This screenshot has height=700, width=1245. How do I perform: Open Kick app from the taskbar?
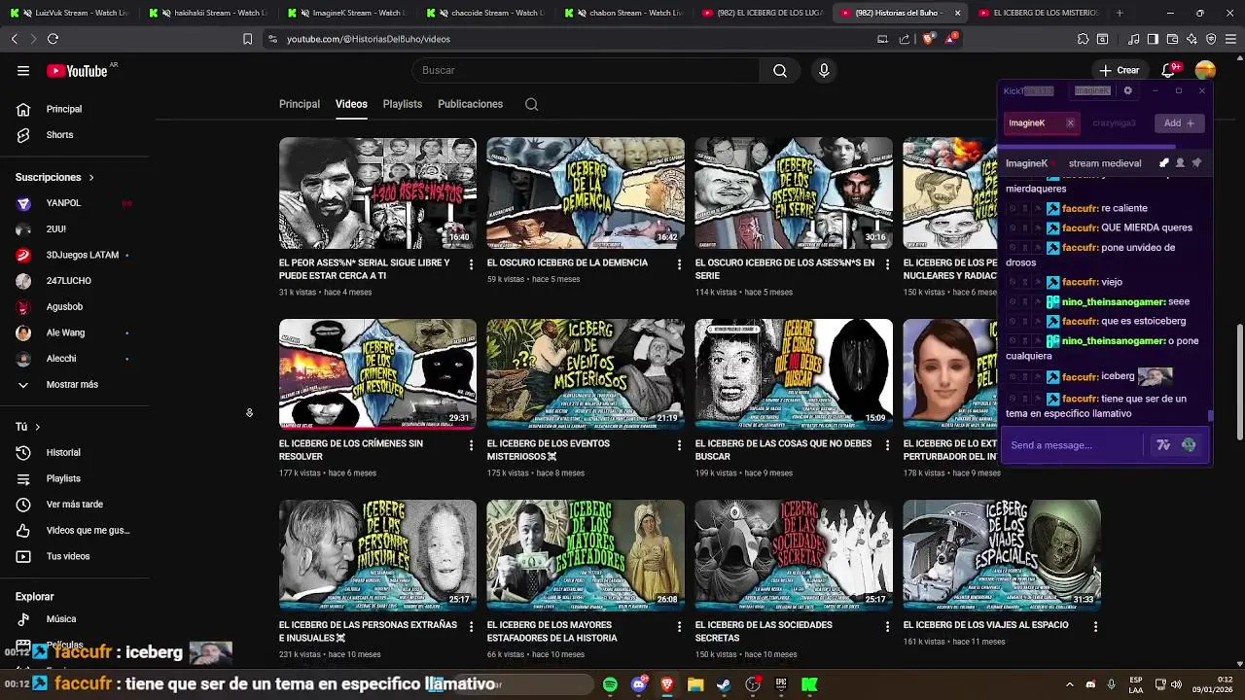pos(809,684)
